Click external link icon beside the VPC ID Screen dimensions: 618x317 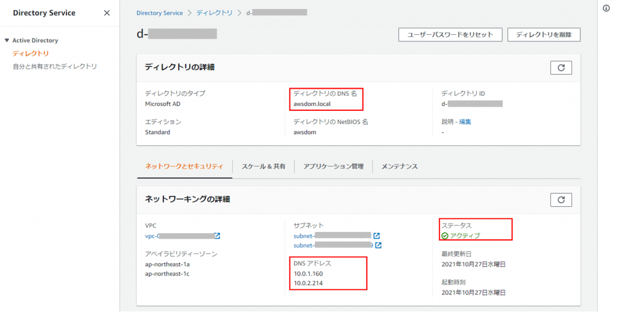217,236
